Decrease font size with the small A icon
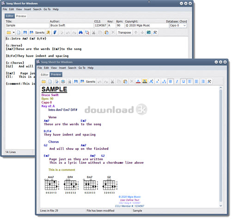Image resolution: width=232 pixels, height=219 pixels. pyautogui.click(x=158, y=81)
